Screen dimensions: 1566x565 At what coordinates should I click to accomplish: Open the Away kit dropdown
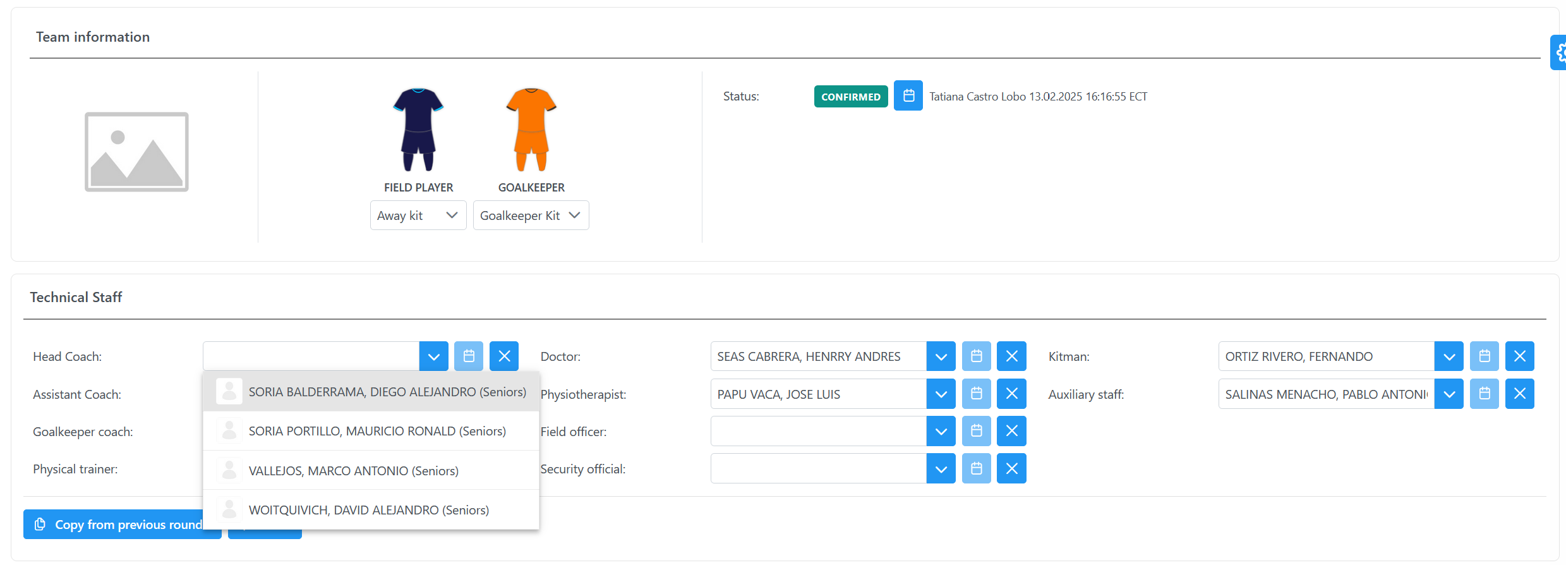tap(418, 216)
